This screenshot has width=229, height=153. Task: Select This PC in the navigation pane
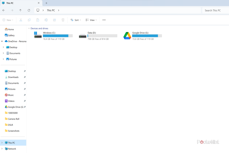[x=13, y=143]
